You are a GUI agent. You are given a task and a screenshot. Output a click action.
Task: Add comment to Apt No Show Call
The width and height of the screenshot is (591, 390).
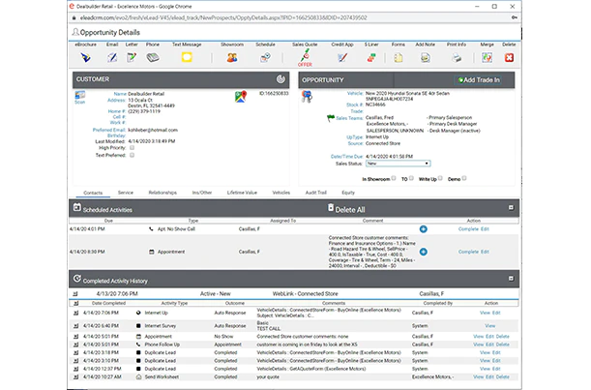coord(424,229)
